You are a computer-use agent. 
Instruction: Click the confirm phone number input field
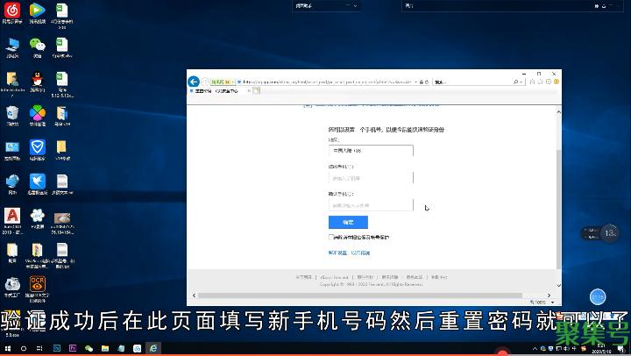[370, 205]
